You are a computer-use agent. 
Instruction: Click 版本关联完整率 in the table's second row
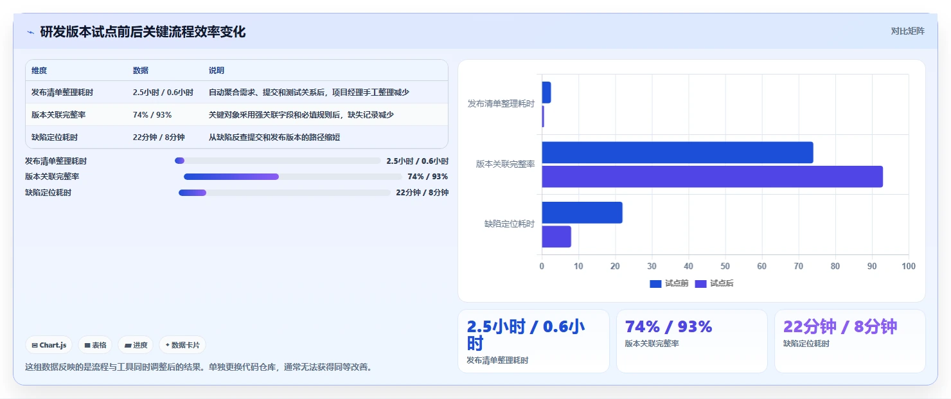pos(58,115)
